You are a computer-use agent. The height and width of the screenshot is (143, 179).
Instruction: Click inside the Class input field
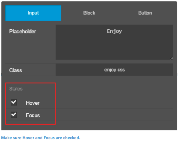click(x=114, y=70)
